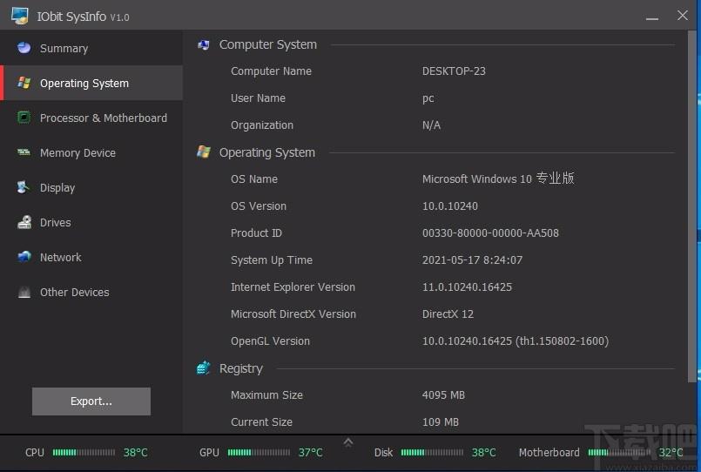Click the IObit SysInfo logo in title bar
Viewport: 701px width, 472px height.
point(19,17)
